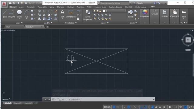Click the customize wrench icon on command line
Viewport: 194px width, 109px height.
(49, 99)
